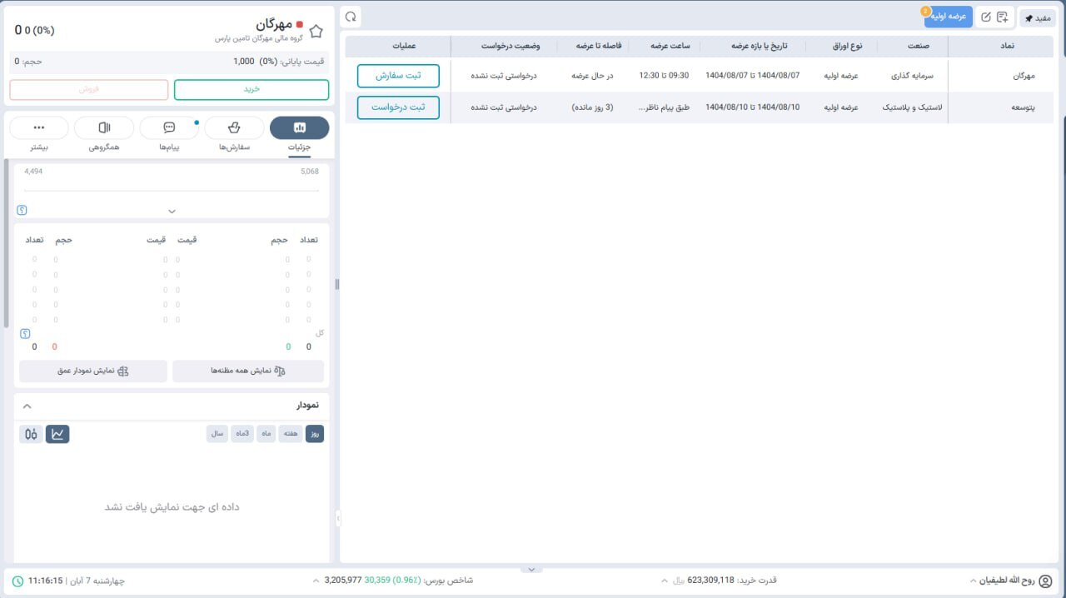
Task: Open the compose/edit icon near عرضه اولیه
Action: (x=986, y=16)
